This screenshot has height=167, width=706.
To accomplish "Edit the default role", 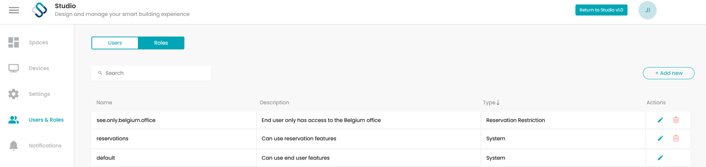I will [x=660, y=158].
